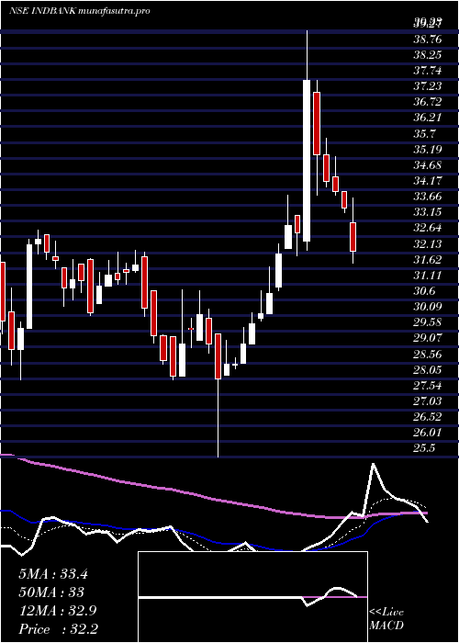The width and height of the screenshot is (459, 643).
Task: Click the 32.13 price axis label
Action: pyautogui.click(x=428, y=244)
